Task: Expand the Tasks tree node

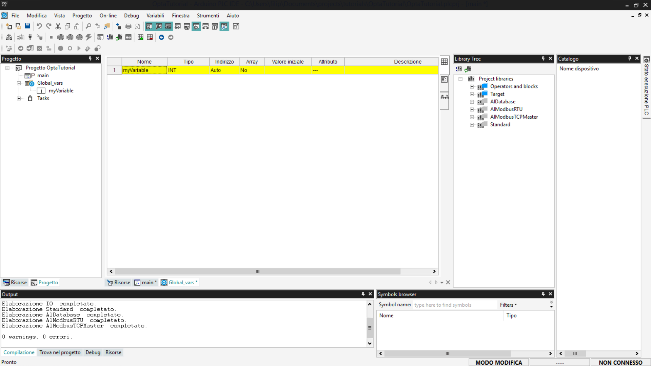Action: coord(19,98)
